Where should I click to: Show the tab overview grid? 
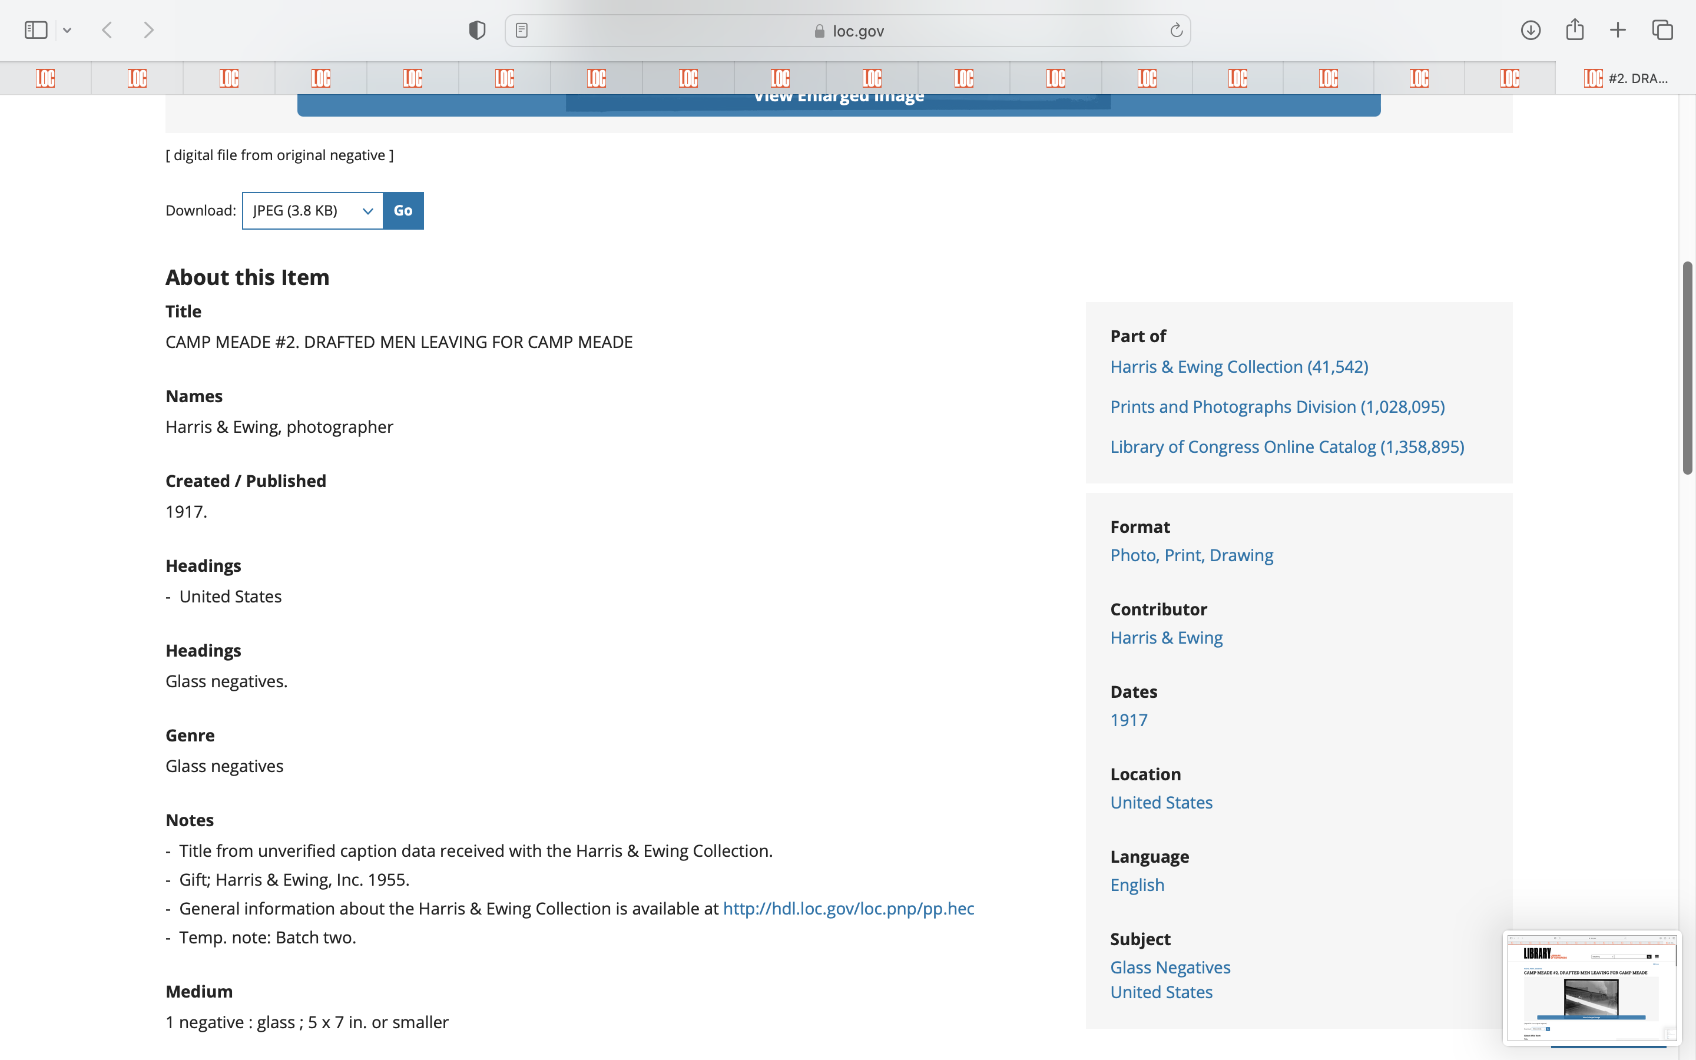pos(1662,30)
